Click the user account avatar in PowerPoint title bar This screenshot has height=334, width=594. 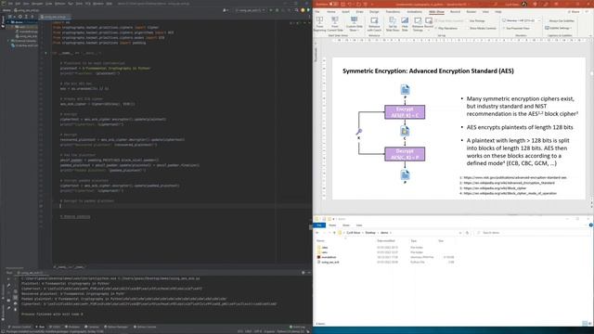524,4
